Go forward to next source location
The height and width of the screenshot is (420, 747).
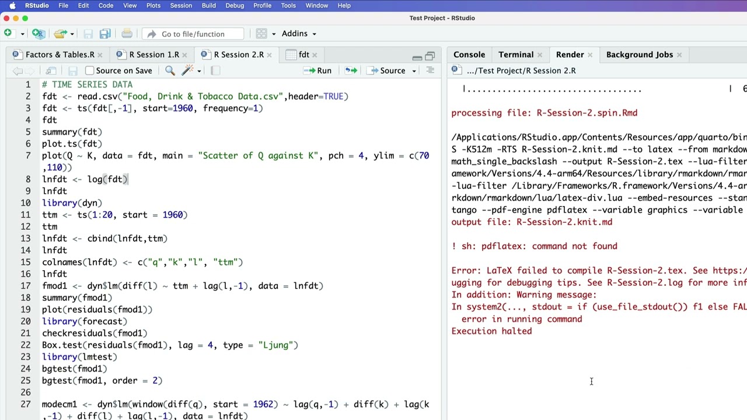[x=31, y=71]
